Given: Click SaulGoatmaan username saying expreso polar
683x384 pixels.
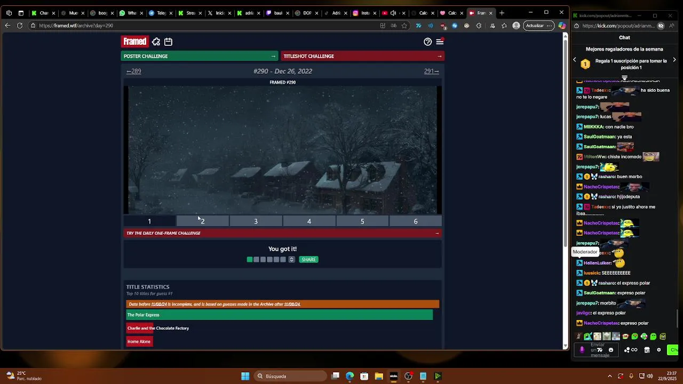Looking at the screenshot, I should (x=599, y=293).
